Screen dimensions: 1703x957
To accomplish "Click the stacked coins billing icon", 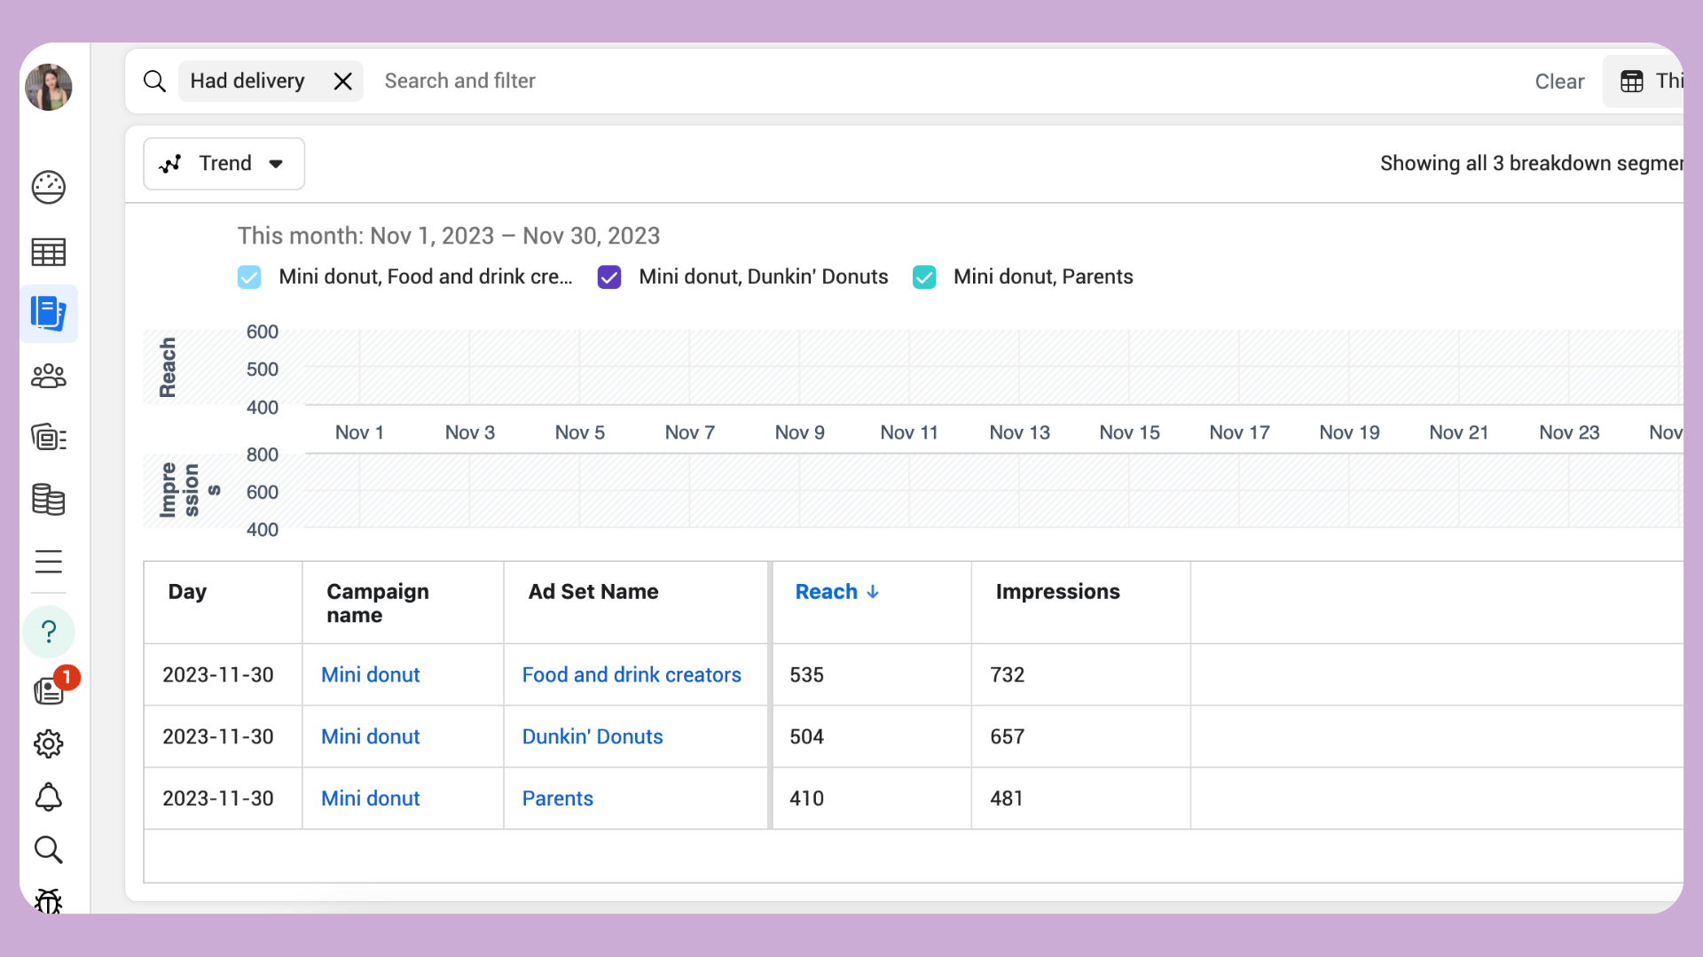I will [49, 500].
